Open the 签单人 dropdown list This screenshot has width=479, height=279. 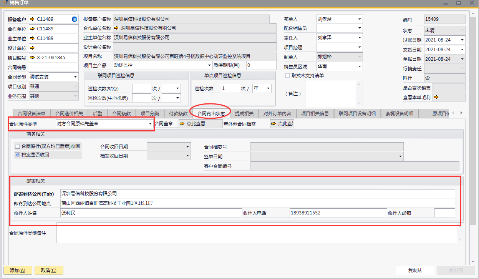(360, 19)
